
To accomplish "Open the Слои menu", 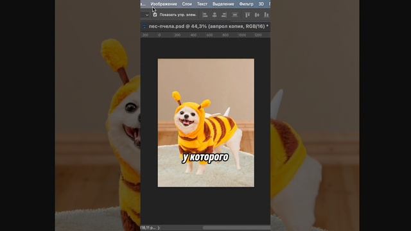I will 187,4.
